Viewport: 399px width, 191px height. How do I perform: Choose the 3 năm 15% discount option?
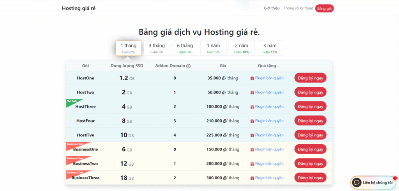point(270,48)
